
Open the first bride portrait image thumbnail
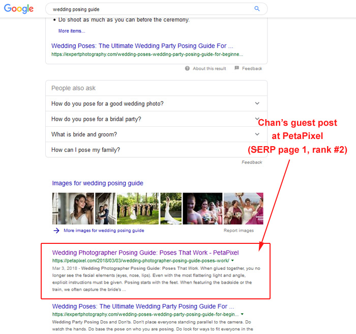click(73, 208)
